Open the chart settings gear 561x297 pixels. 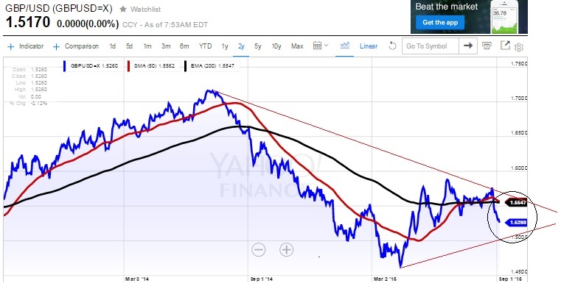click(x=519, y=46)
